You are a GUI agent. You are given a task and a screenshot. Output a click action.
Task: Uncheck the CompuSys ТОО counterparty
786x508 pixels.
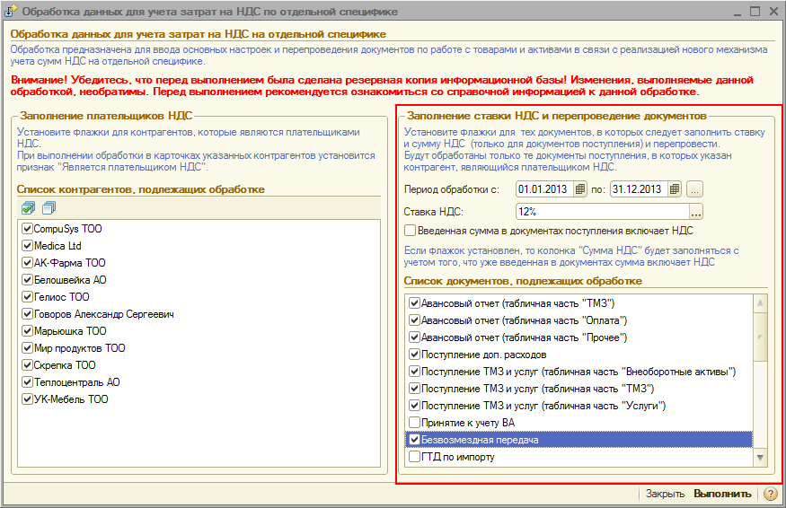pyautogui.click(x=27, y=229)
